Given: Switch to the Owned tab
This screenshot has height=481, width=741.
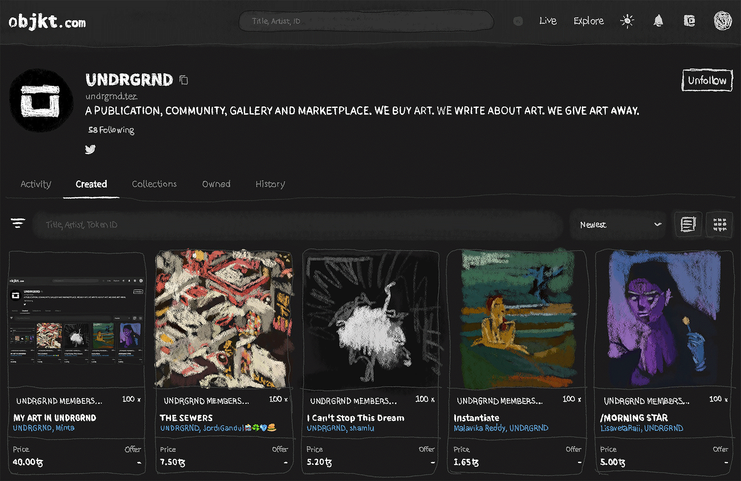Looking at the screenshot, I should coord(216,184).
